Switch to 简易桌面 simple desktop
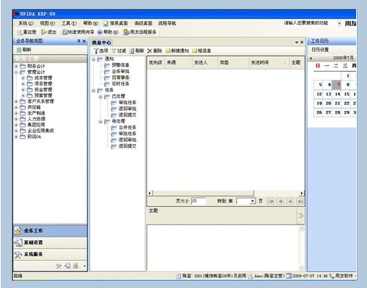This screenshot has height=288, width=367. click(x=116, y=23)
